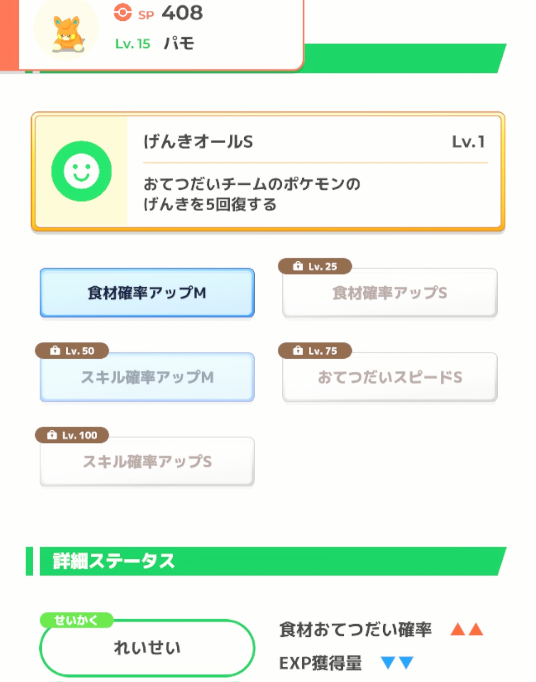Tap the green smiley skill icon
Screen dimensions: 536x682
point(81,171)
